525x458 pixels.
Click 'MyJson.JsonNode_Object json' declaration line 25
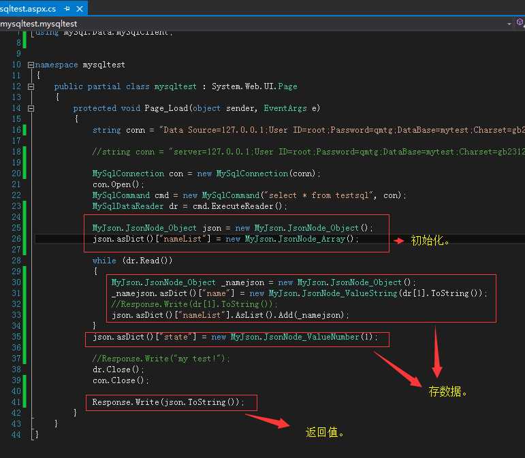[x=233, y=228]
